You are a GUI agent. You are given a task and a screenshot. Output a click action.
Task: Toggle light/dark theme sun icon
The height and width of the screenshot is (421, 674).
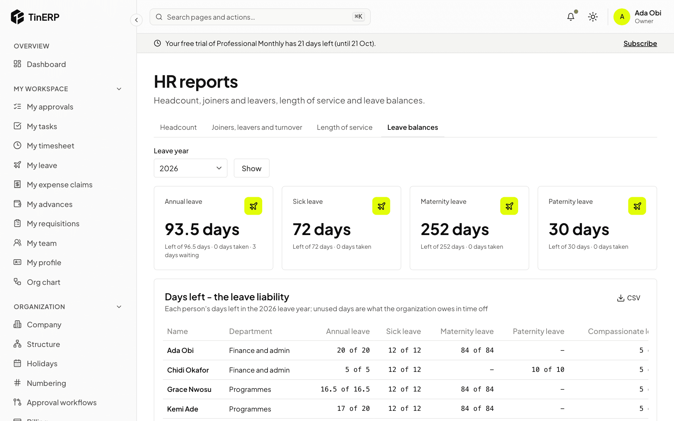[x=593, y=17]
